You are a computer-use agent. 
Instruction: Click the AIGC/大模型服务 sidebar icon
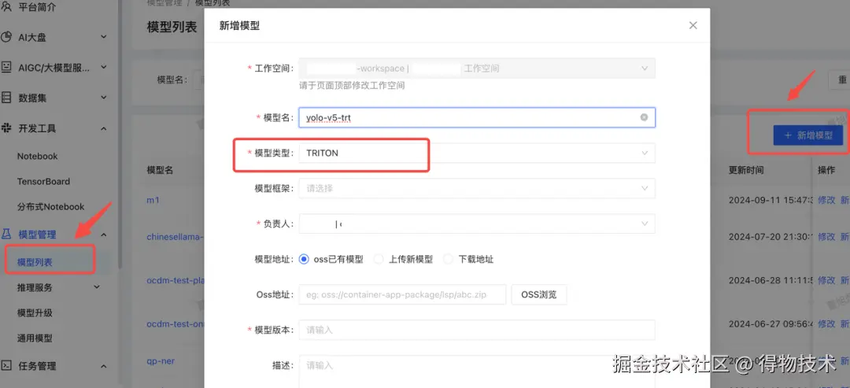[x=6, y=67]
